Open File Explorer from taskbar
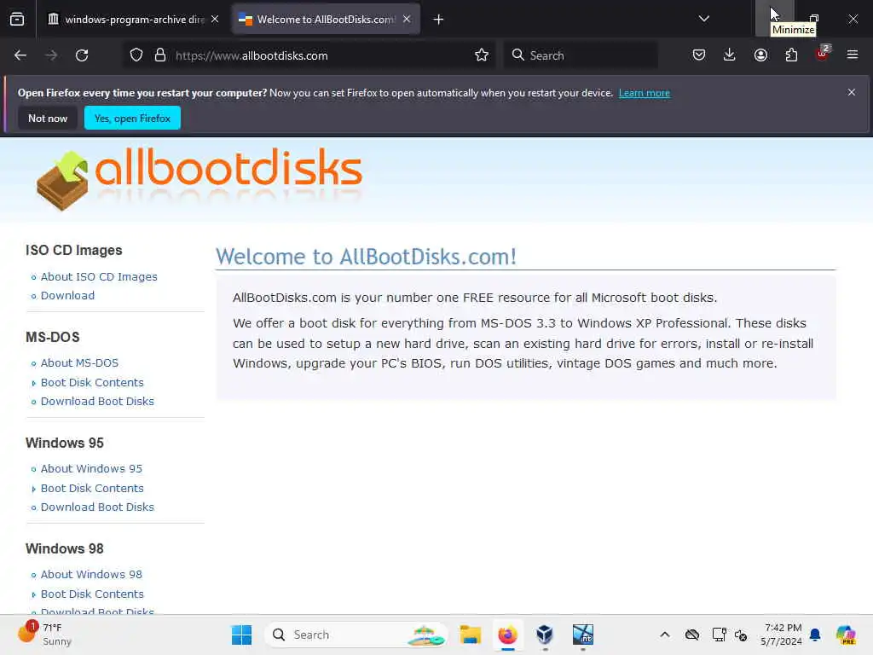Screen dimensions: 873x655 pos(470,635)
